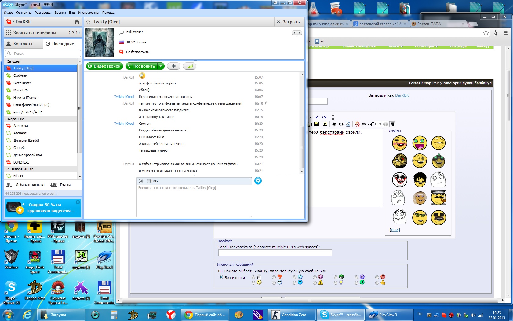Open the DarKBit status dropdown arrow
The width and height of the screenshot is (513, 321).
point(13,22)
